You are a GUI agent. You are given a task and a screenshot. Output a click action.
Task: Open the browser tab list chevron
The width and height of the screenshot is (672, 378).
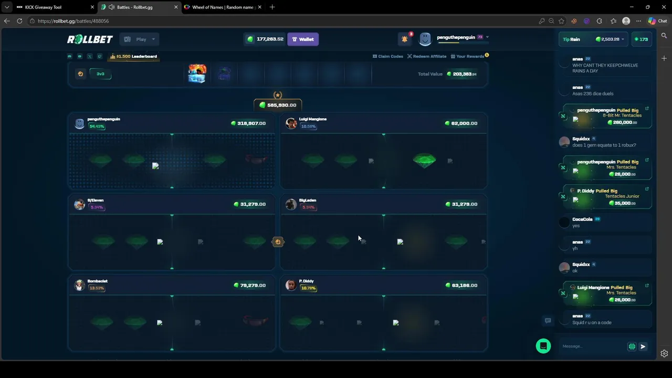point(6,7)
